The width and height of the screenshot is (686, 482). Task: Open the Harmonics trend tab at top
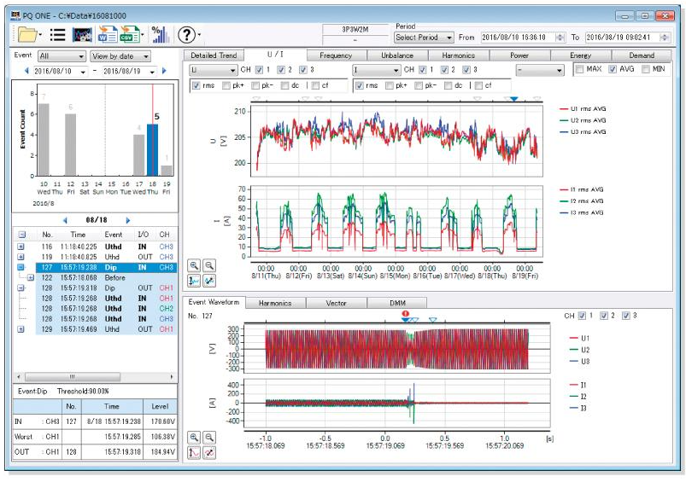pyautogui.click(x=459, y=55)
